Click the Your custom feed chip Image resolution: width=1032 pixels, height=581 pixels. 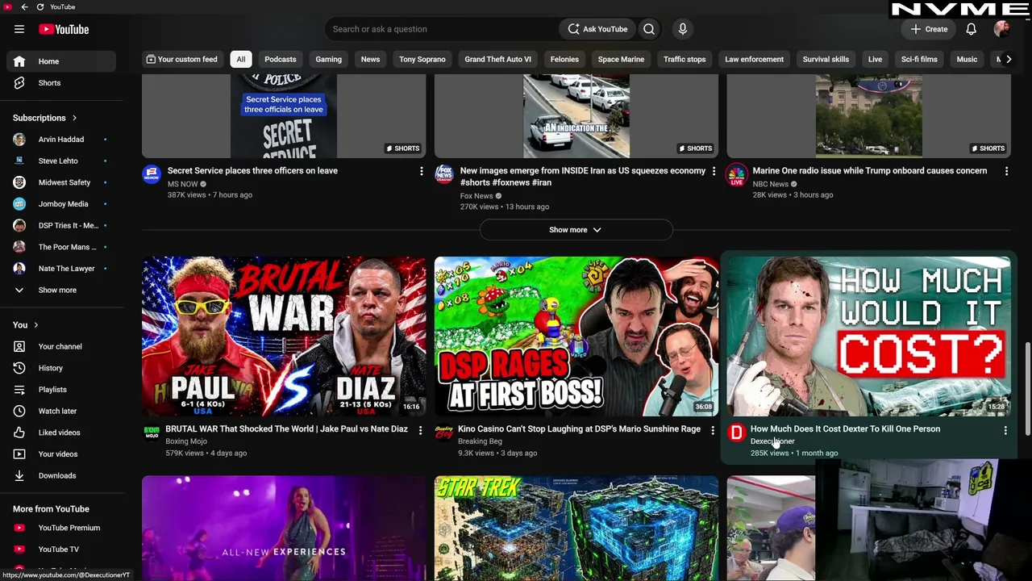tap(181, 59)
